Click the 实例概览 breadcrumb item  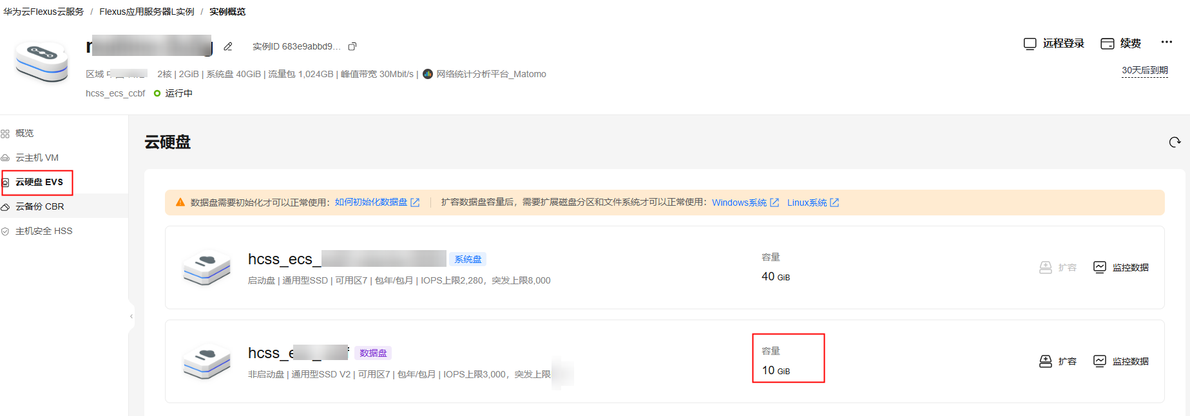227,12
